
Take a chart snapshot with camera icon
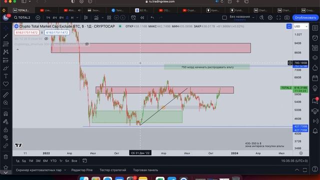[287, 18]
